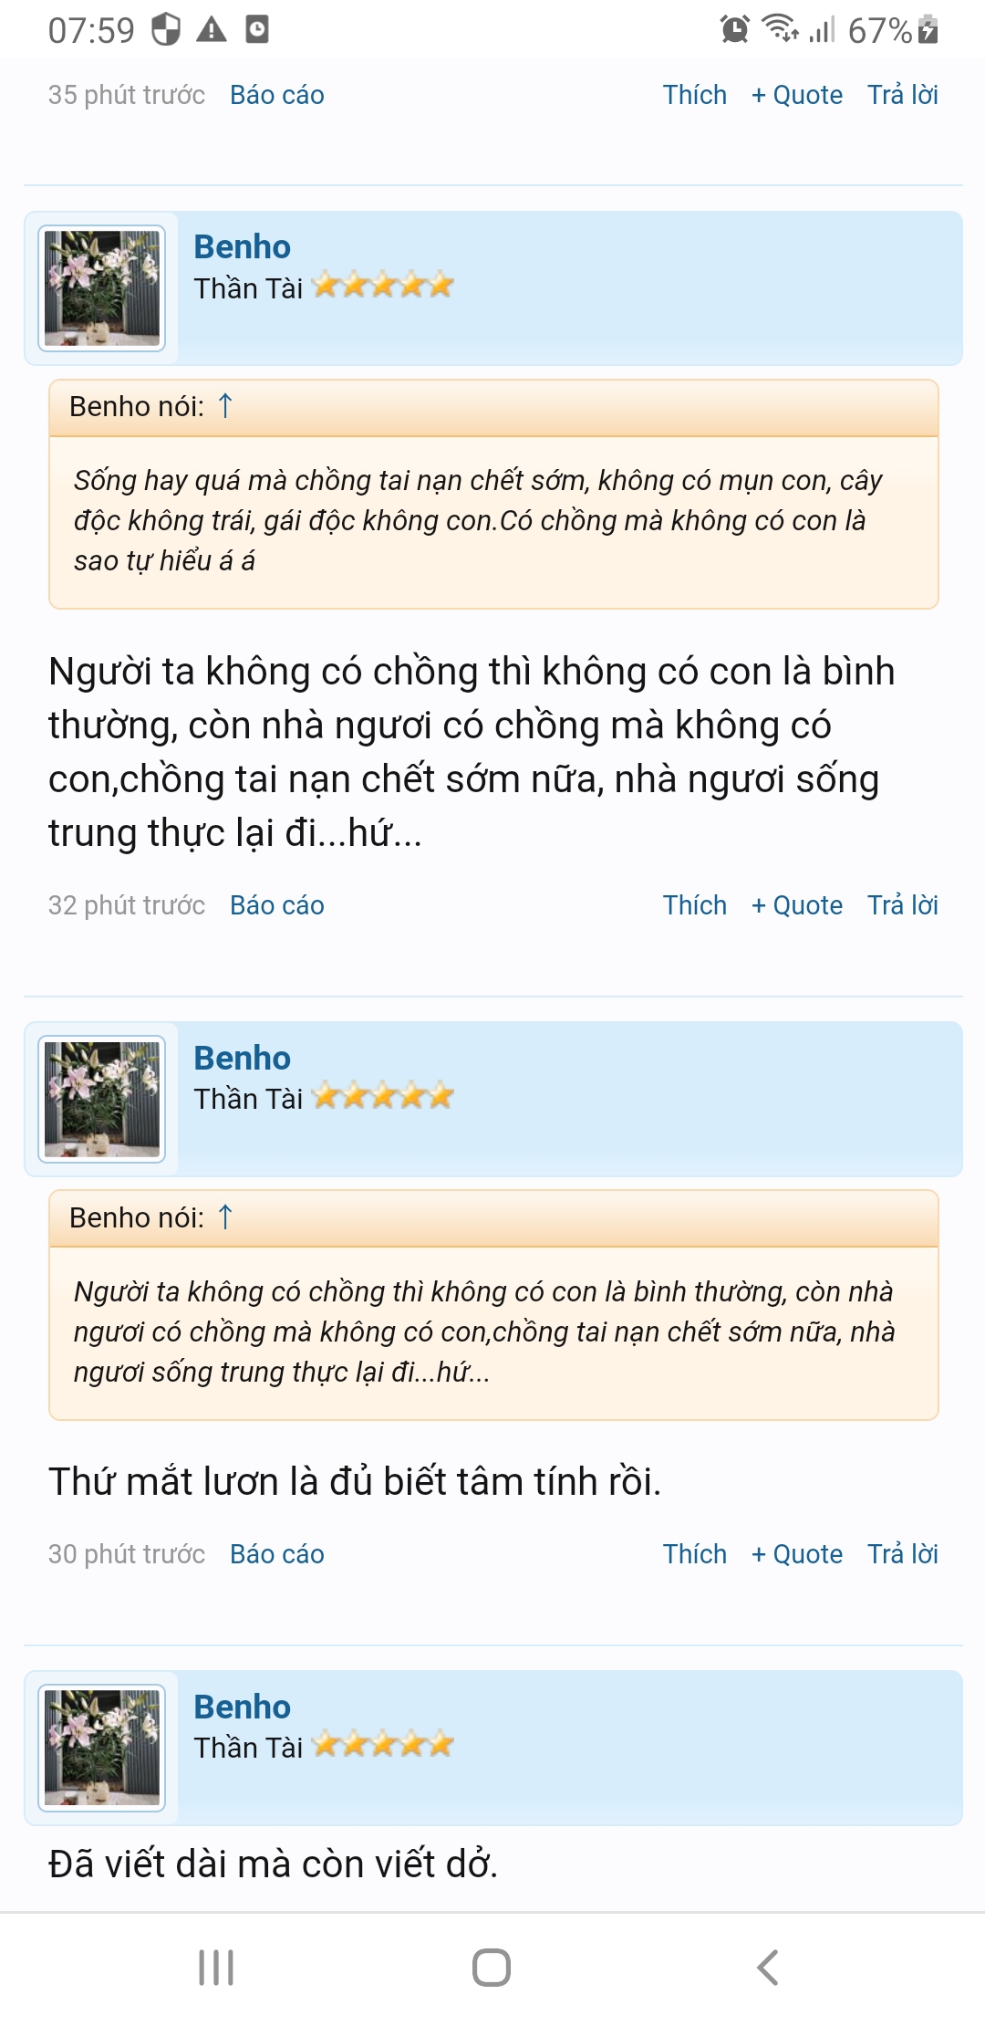Reply to the post from 30 minutes ago
This screenshot has width=985, height=2026.
(902, 1554)
